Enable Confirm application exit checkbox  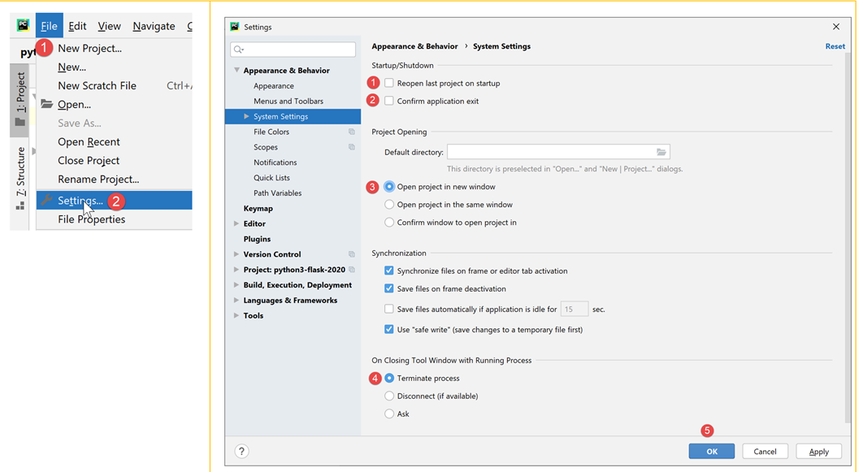point(389,101)
